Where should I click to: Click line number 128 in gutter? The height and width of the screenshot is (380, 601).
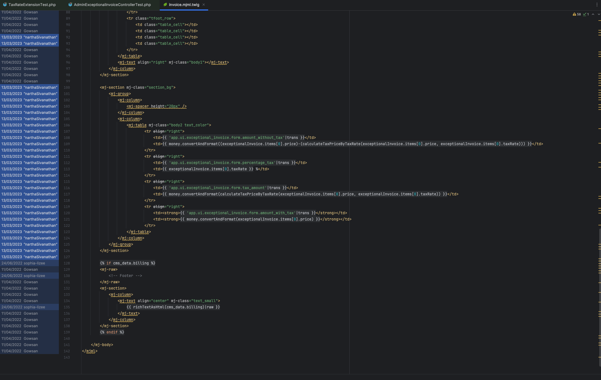tap(67, 263)
